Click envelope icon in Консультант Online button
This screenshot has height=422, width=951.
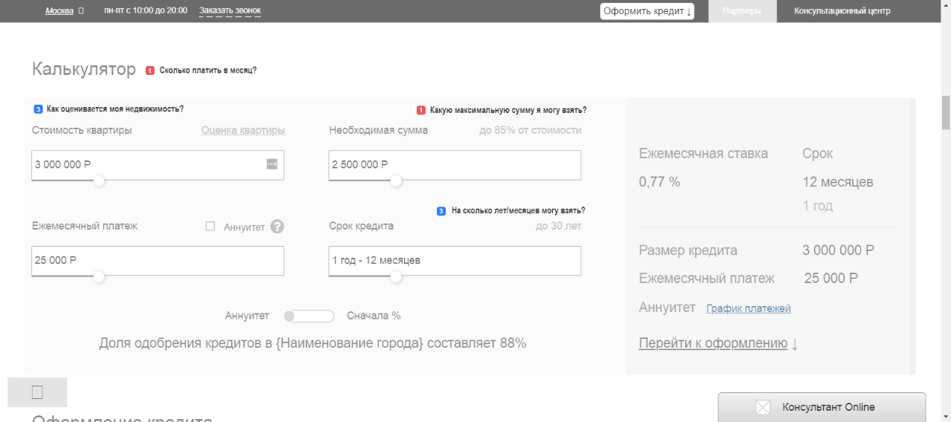tap(763, 407)
